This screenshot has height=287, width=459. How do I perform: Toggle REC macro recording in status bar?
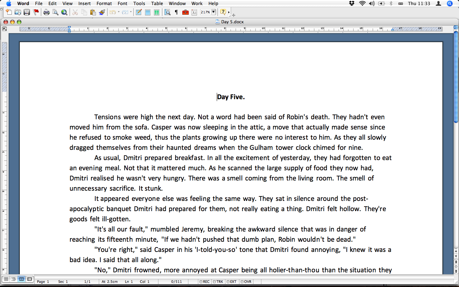click(205, 282)
